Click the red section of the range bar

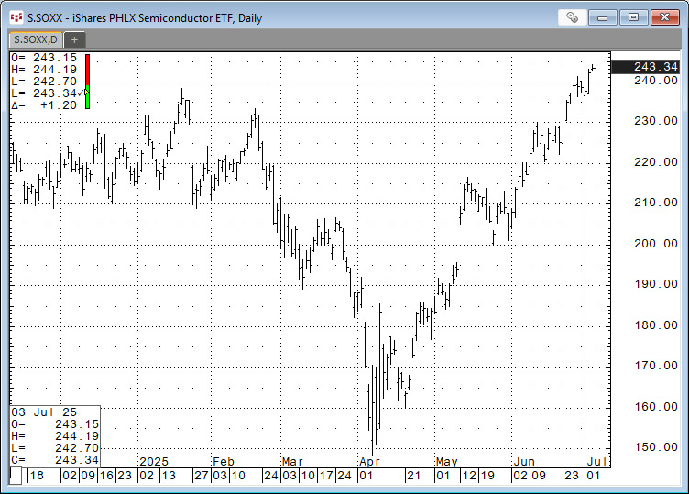click(x=87, y=69)
